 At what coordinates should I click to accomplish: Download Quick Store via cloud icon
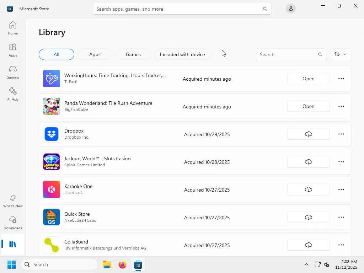[308, 217]
